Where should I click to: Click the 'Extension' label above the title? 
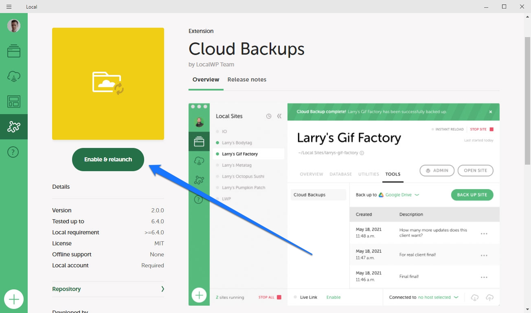pos(201,31)
